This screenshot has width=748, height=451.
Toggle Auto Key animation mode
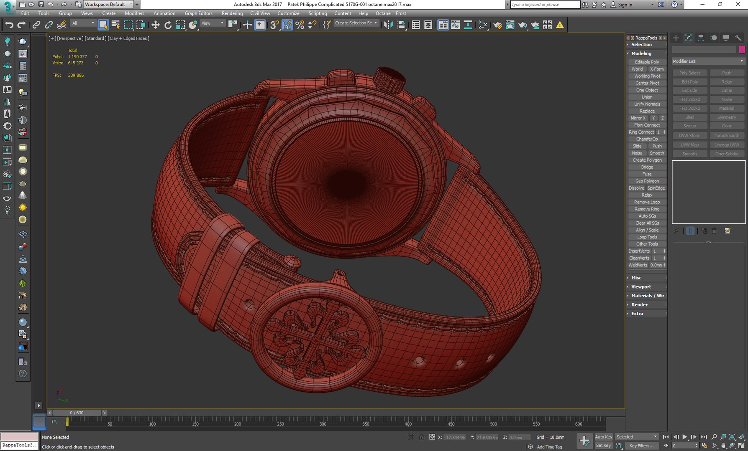[603, 437]
